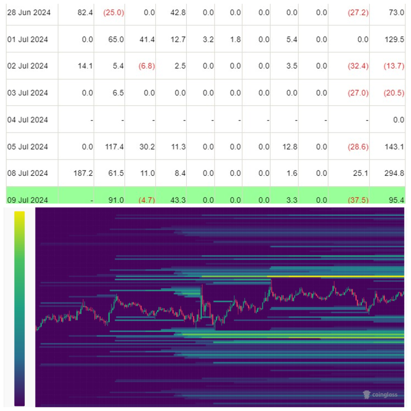Screen dimensions: 411x411
Task: Select the 03 Jul 2024 date cell
Action: pyautogui.click(x=32, y=93)
